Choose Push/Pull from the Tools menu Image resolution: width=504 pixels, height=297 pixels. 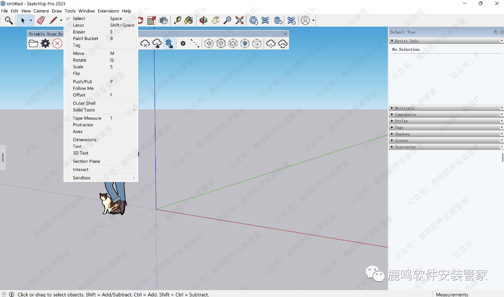pyautogui.click(x=82, y=82)
